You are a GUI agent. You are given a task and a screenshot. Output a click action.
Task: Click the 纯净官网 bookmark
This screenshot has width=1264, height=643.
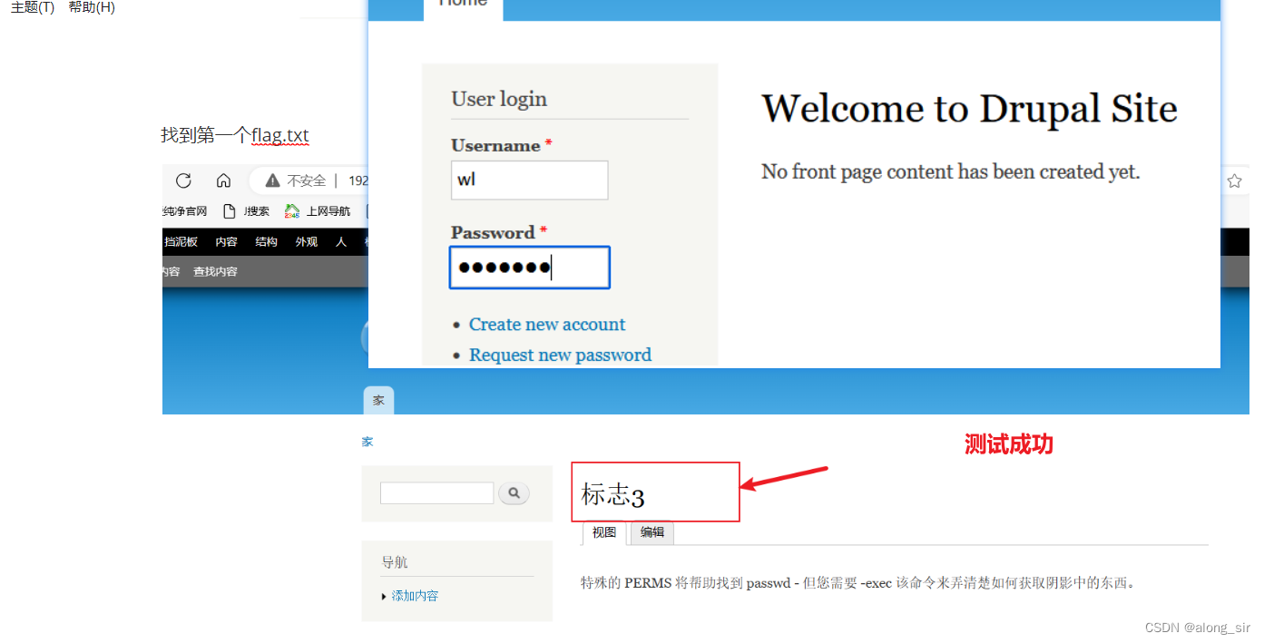click(x=185, y=211)
